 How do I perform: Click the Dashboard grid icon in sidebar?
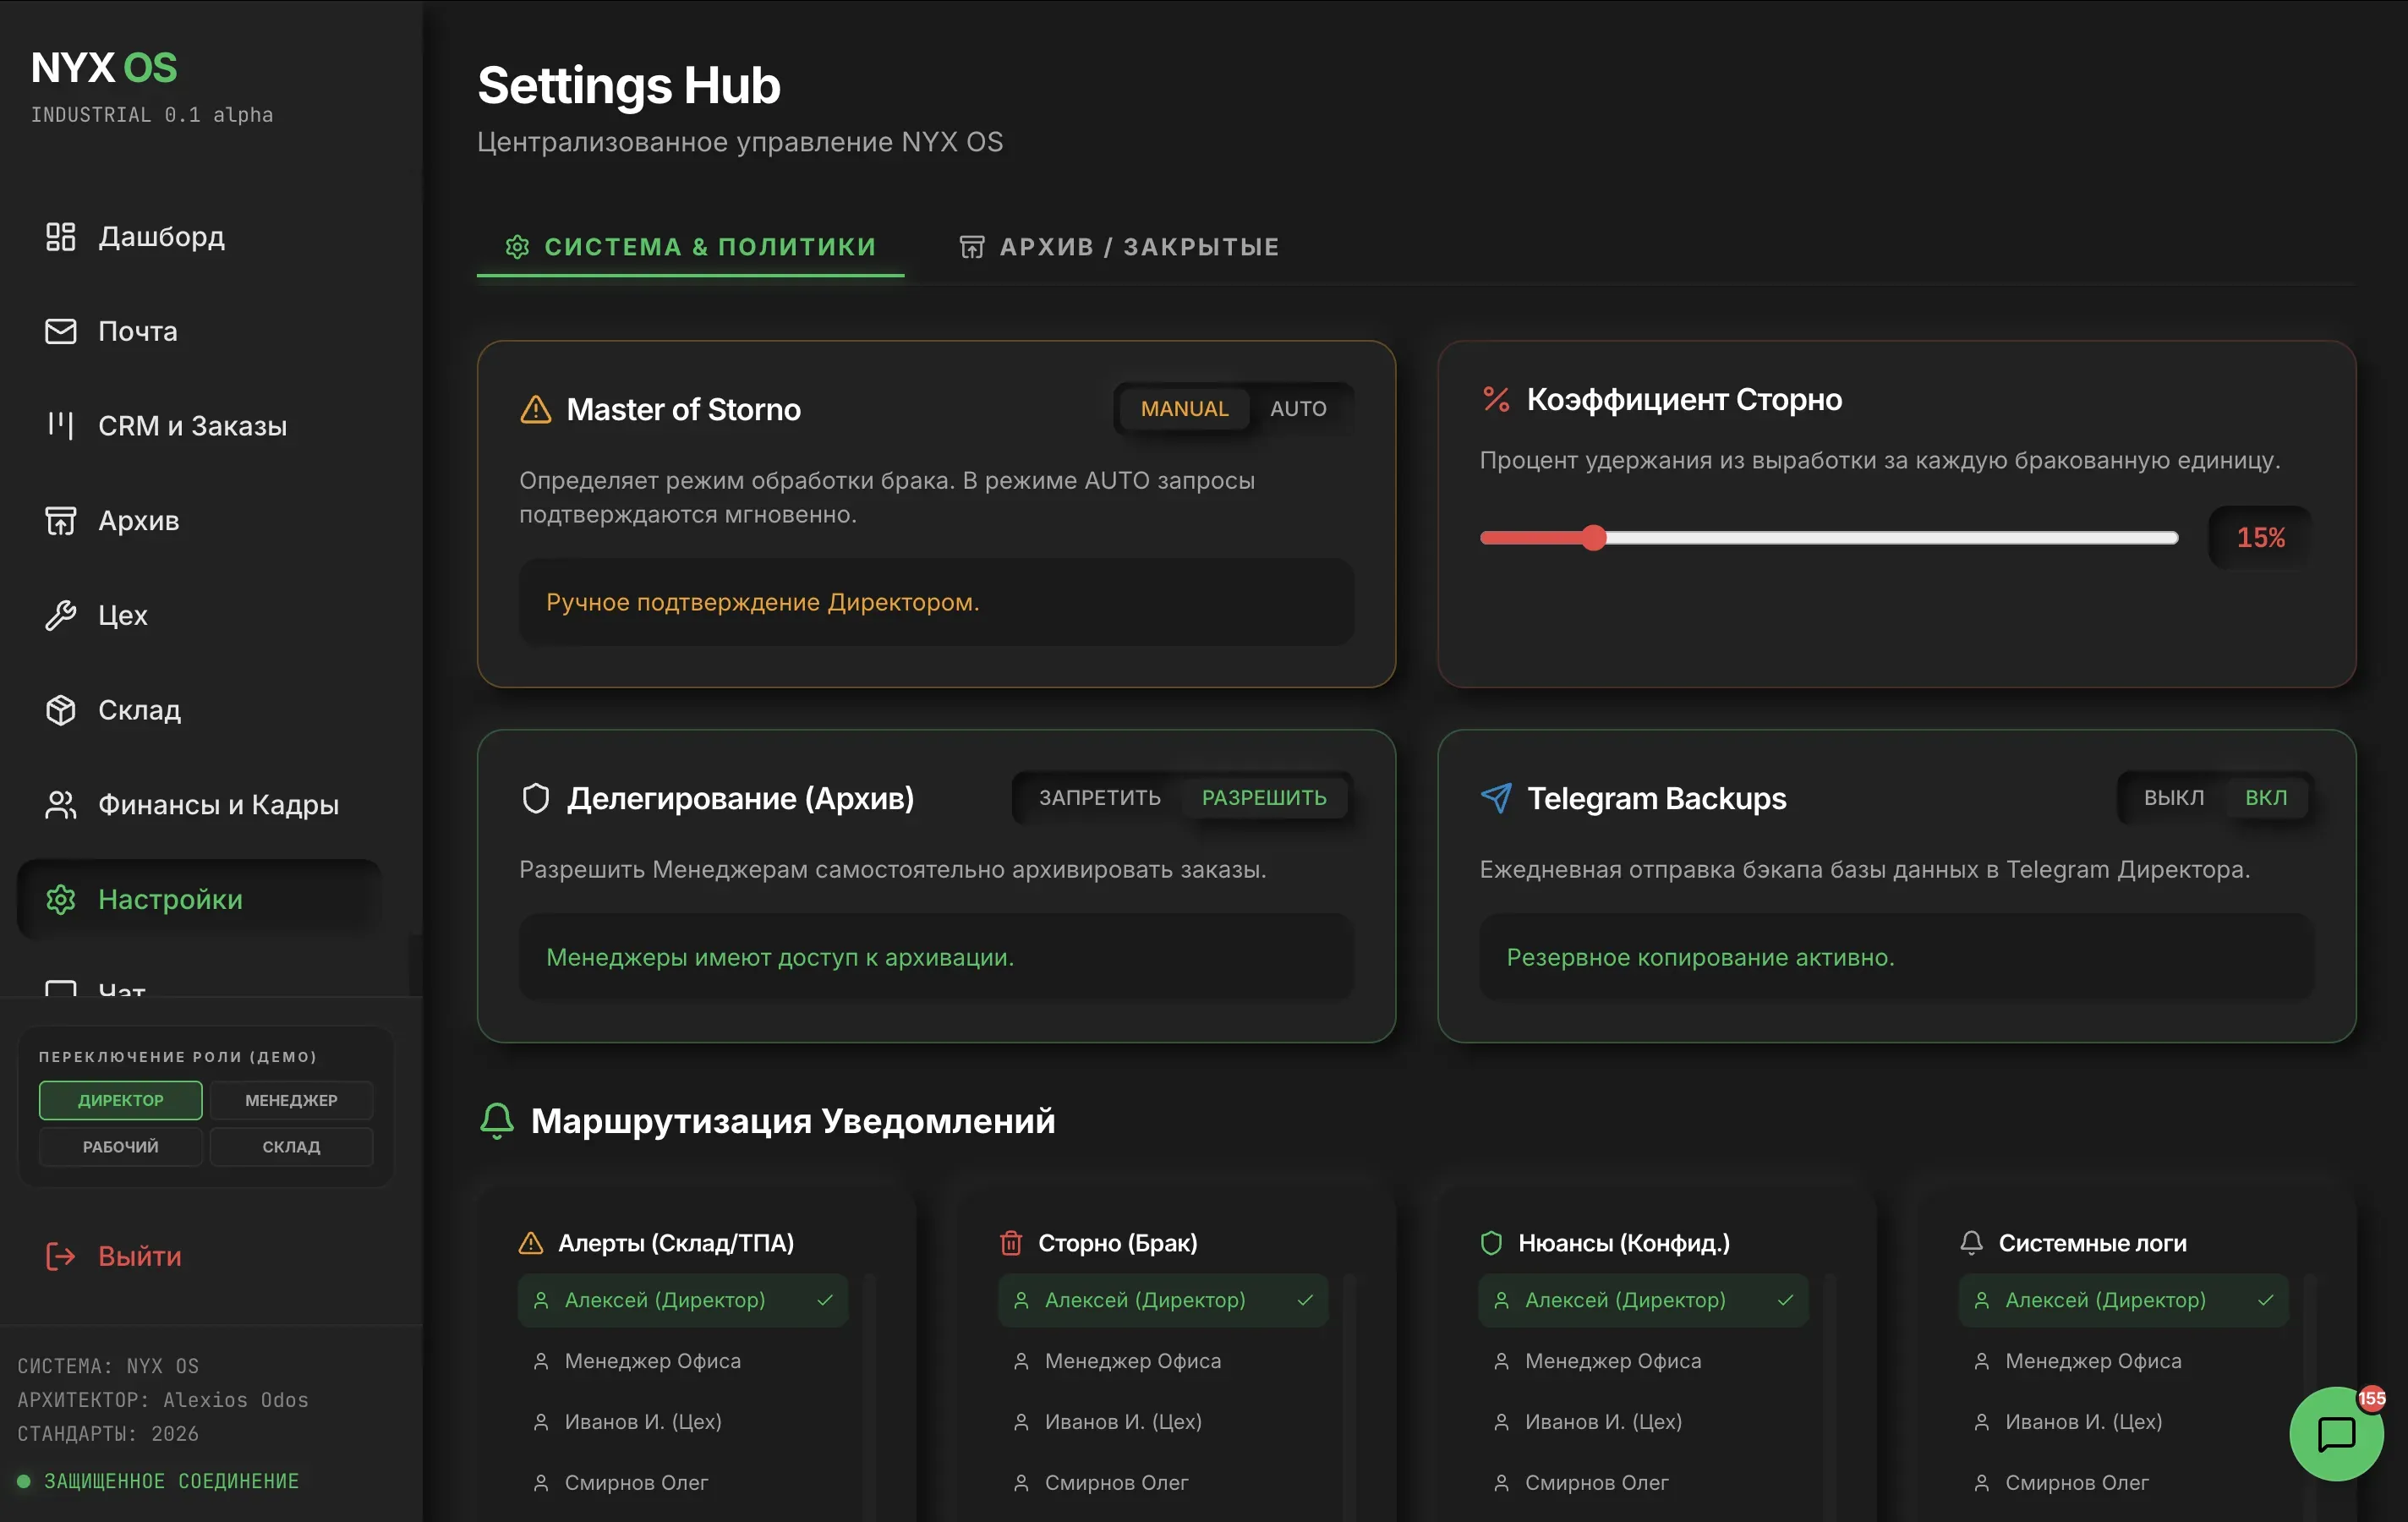click(x=60, y=237)
